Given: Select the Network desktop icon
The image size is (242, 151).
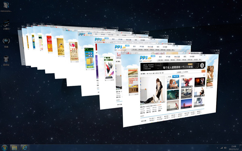Looking at the screenshot, I should [6, 43].
